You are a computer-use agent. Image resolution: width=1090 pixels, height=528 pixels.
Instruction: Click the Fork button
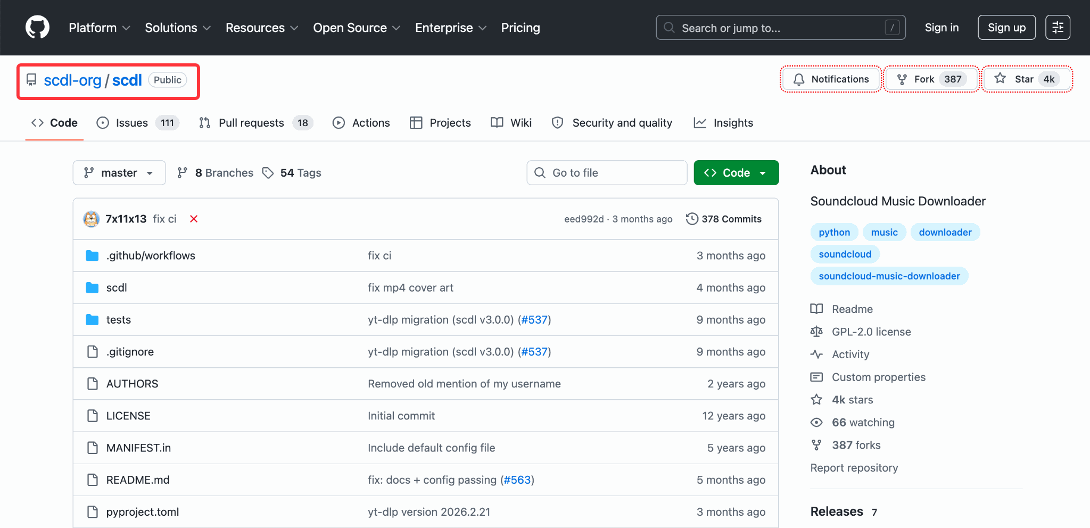(x=931, y=79)
